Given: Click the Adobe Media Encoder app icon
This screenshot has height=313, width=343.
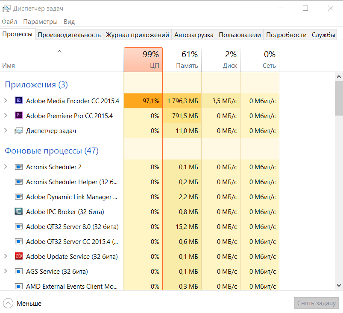Looking at the screenshot, I should 19,101.
